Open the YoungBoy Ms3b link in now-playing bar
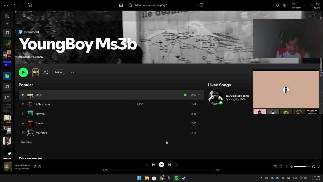 [x=22, y=169]
